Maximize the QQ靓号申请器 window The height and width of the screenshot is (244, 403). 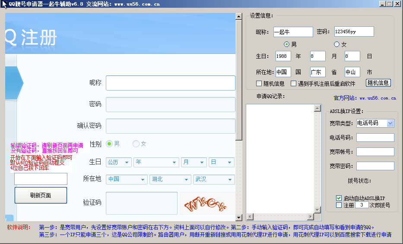tap(389, 3)
